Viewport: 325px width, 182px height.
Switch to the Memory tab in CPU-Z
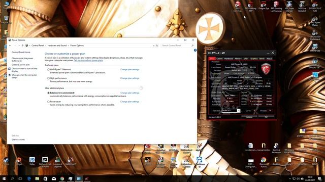(x=238, y=59)
